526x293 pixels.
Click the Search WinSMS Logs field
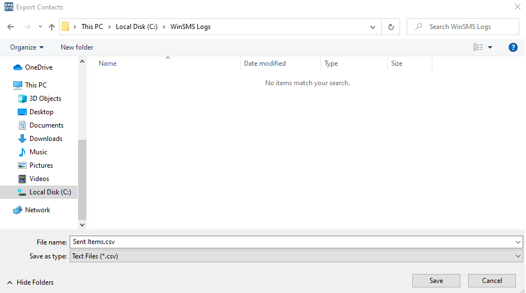point(463,27)
